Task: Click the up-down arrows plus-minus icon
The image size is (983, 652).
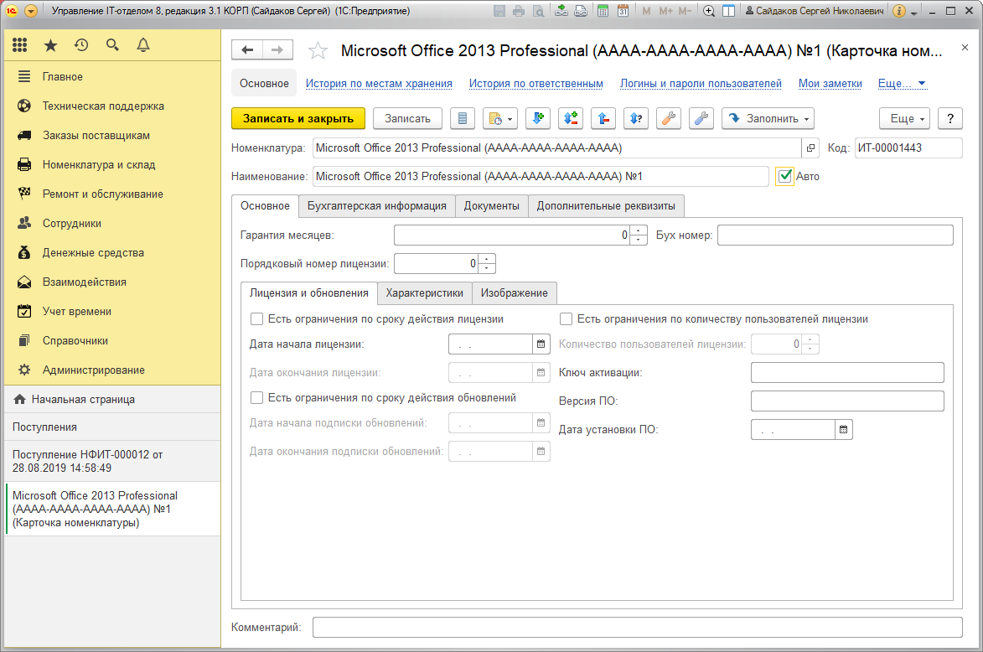Action: click(571, 118)
